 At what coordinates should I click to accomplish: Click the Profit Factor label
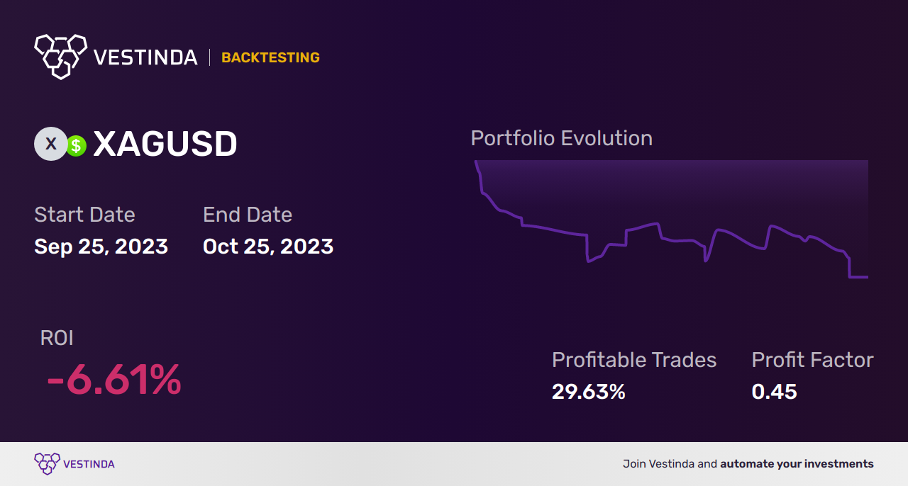(812, 360)
